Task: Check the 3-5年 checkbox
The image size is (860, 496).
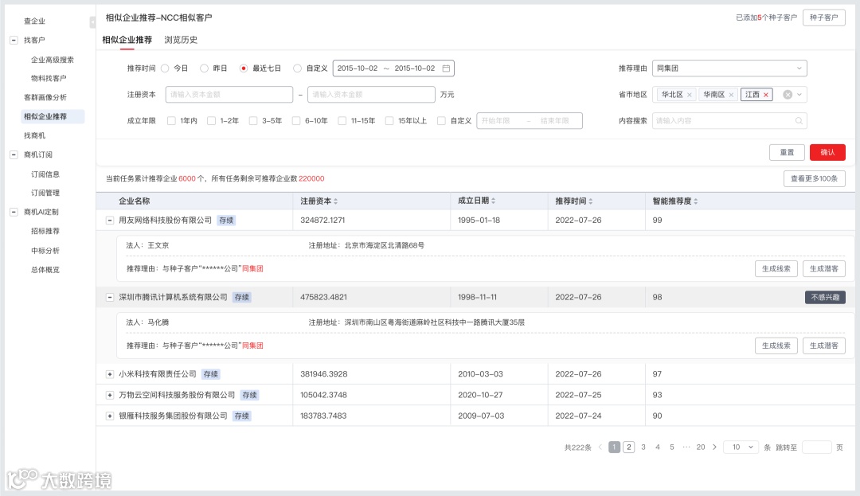Action: pos(253,120)
